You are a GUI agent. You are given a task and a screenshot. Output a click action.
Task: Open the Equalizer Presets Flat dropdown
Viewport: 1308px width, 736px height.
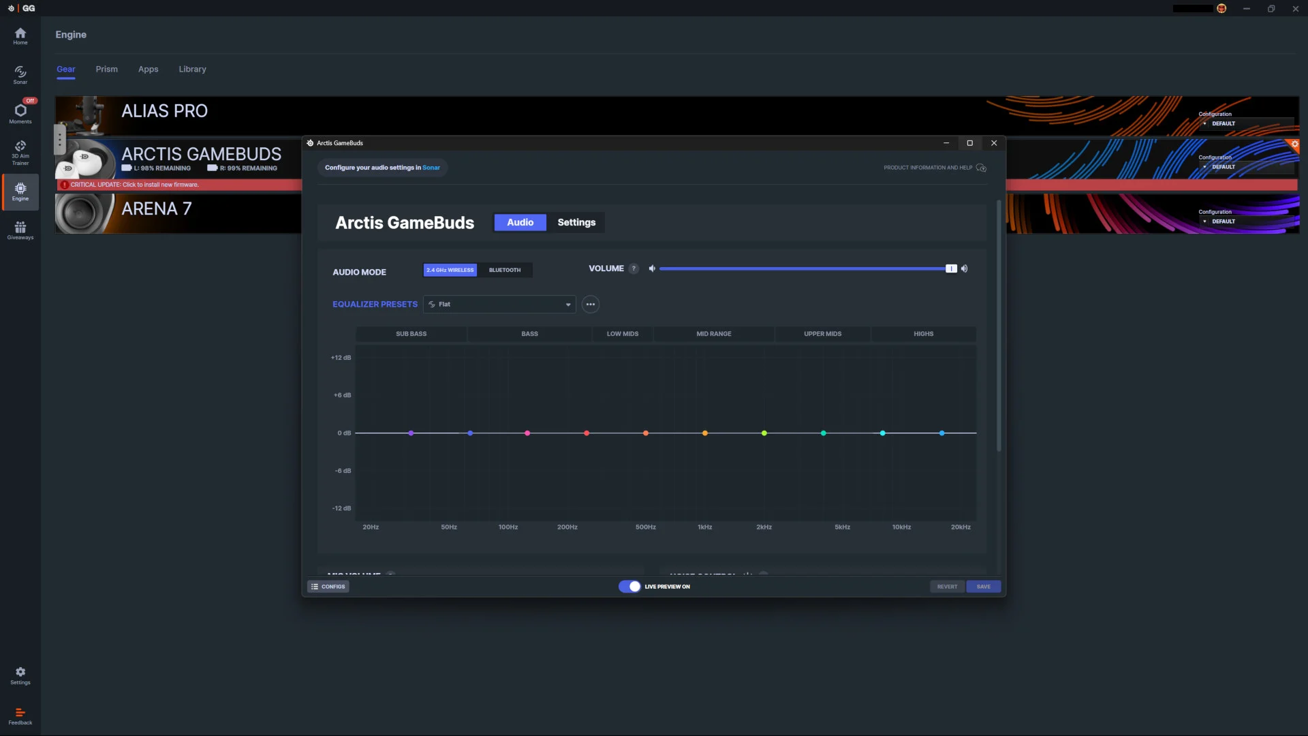(499, 305)
